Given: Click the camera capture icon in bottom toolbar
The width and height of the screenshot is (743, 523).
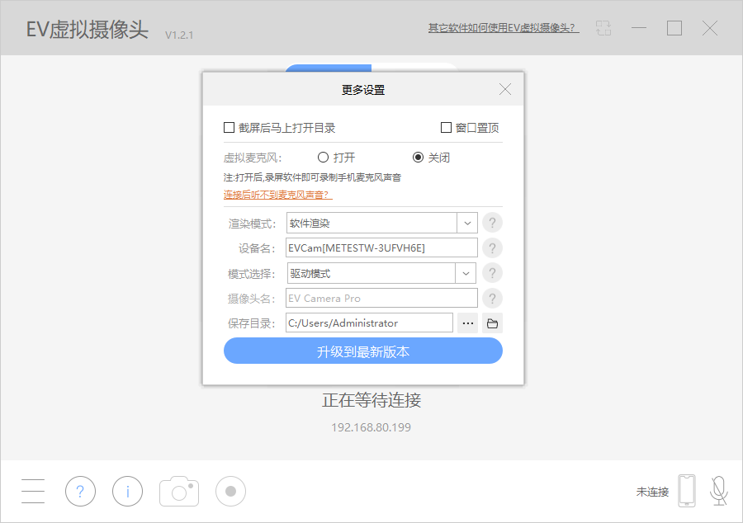Looking at the screenshot, I should [x=178, y=490].
